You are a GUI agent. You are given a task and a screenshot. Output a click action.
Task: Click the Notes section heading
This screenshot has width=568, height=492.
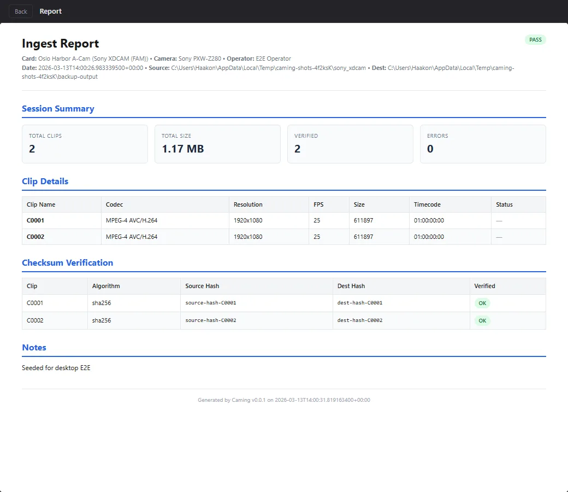[x=34, y=347]
